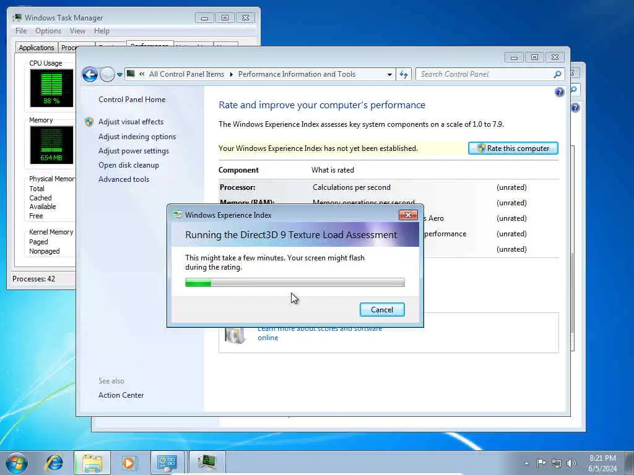The height and width of the screenshot is (475, 634).
Task: Launch Windows Media Player from taskbar
Action: pos(129,463)
